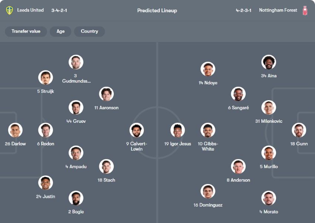Screen dimensions: 315x223
Task: Select Sangaré's player avatar
Action: coord(238,94)
